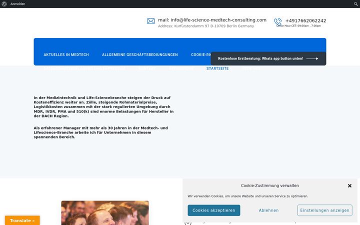Click Office Hour CET text
360x225 pixels.
[x=298, y=26]
